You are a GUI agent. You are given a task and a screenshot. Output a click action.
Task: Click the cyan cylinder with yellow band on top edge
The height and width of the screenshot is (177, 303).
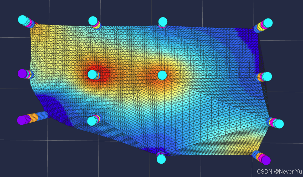pyautogui.click(x=95, y=23)
